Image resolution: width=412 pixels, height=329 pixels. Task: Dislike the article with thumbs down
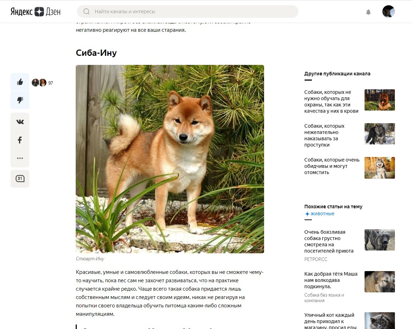(x=20, y=100)
